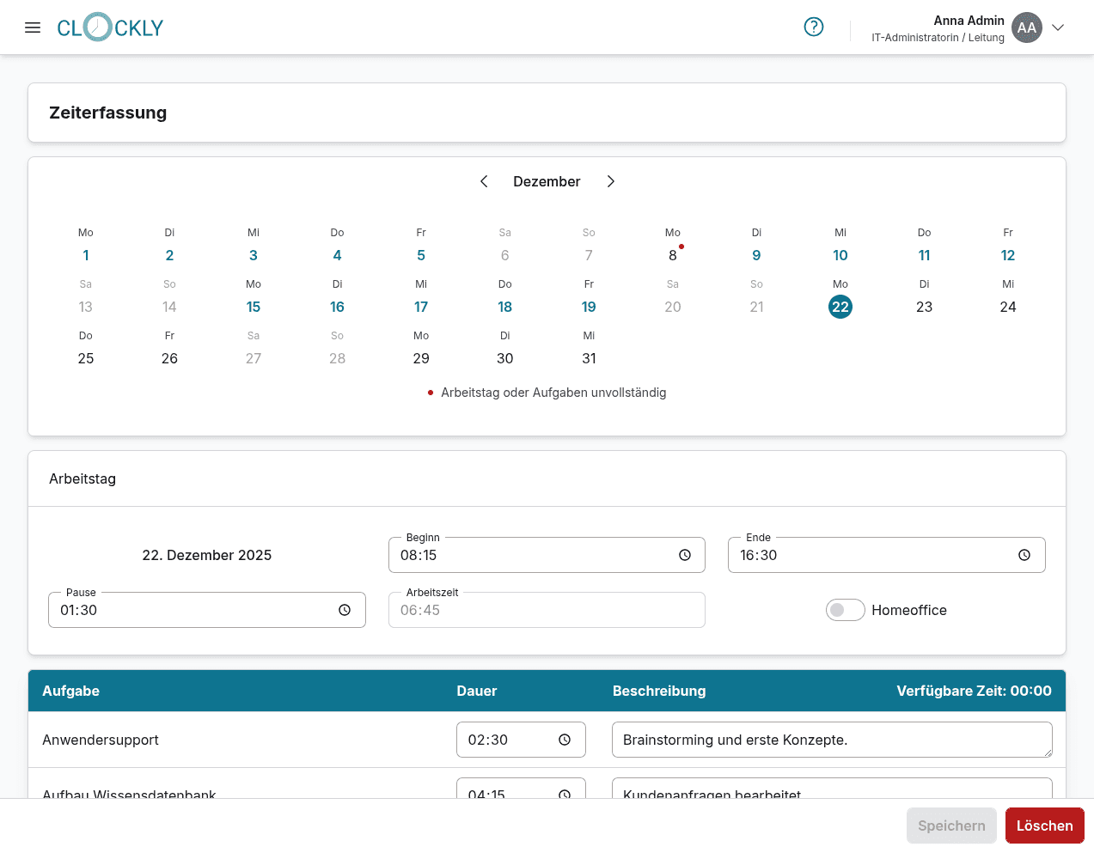Viewport: 1094px width, 853px height.
Task: Enable the Homeoffice toggle
Action: tap(845, 610)
